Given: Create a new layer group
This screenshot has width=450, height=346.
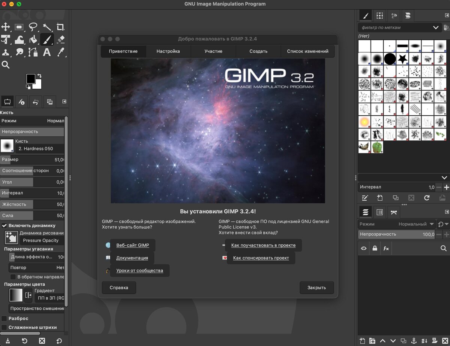Looking at the screenshot, I should point(372,341).
